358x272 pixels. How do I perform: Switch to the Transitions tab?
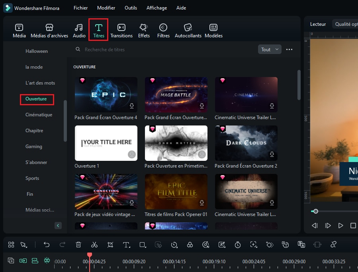click(121, 31)
